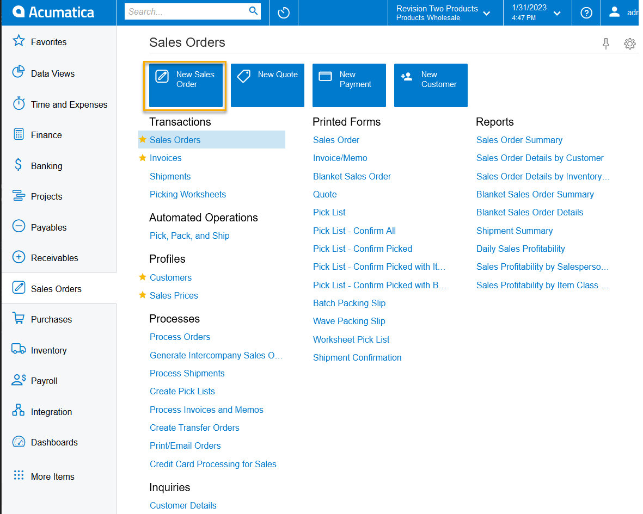Click the New Payment tile
Screen dimensions: 643x514
349,85
